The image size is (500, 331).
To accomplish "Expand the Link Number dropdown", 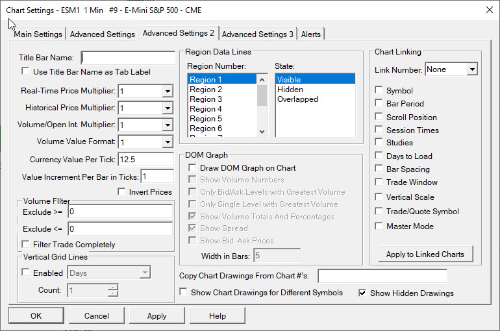I will (x=472, y=69).
